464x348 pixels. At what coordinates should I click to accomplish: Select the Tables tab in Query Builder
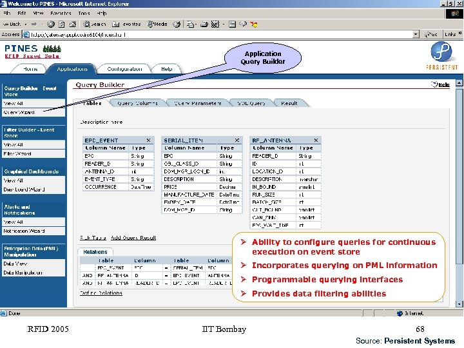point(92,103)
